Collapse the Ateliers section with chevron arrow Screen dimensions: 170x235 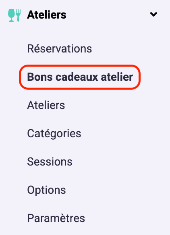(x=153, y=15)
